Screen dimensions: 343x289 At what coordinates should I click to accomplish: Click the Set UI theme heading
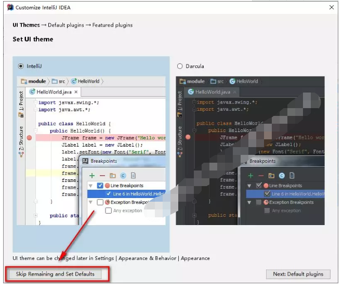(33, 39)
